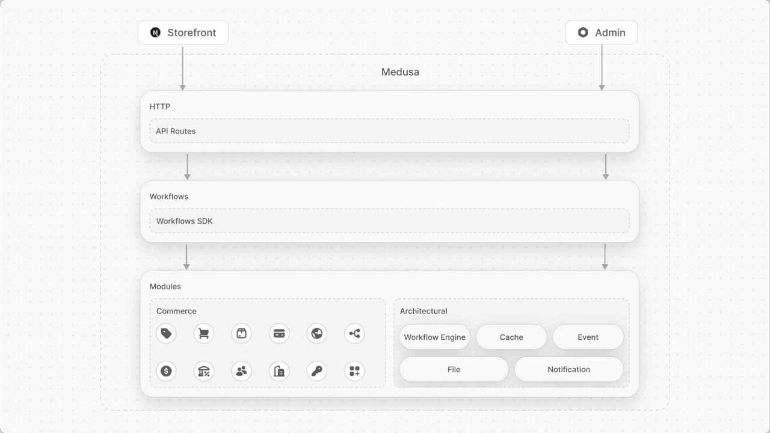770x433 pixels.
Task: Click the credit card payment icon
Action: (x=279, y=334)
